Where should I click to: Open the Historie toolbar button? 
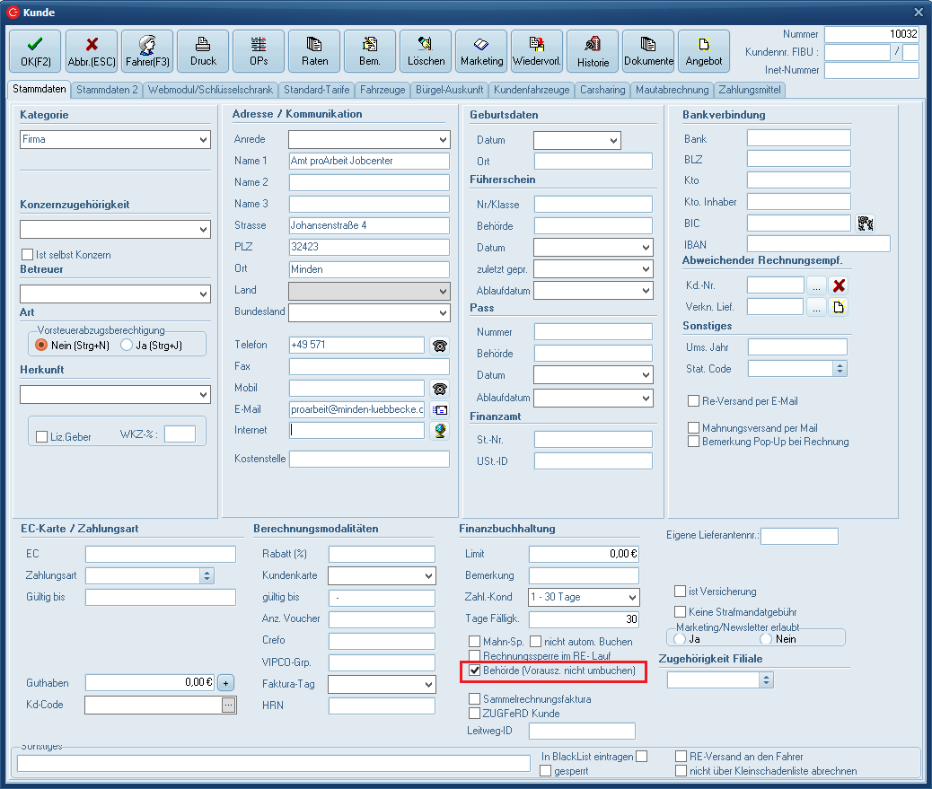[593, 51]
